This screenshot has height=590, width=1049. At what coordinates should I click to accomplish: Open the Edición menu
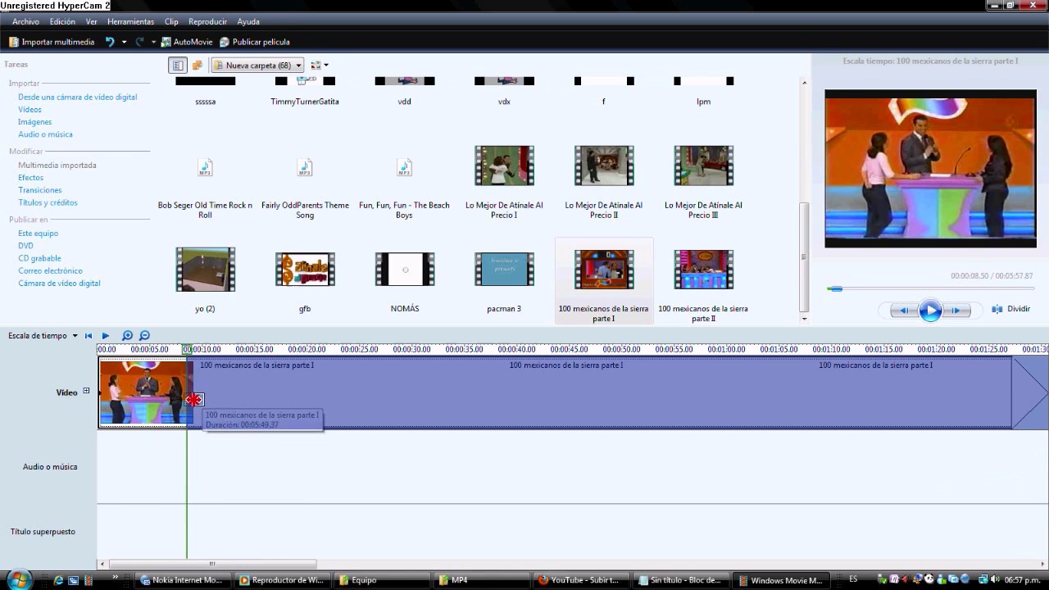click(62, 21)
